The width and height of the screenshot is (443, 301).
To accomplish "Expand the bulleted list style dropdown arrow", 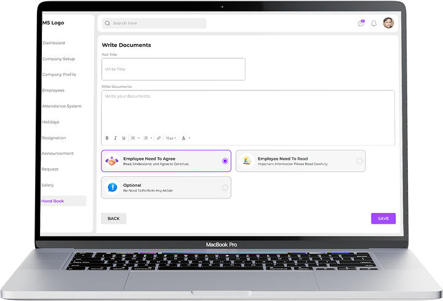I will 138,138.
